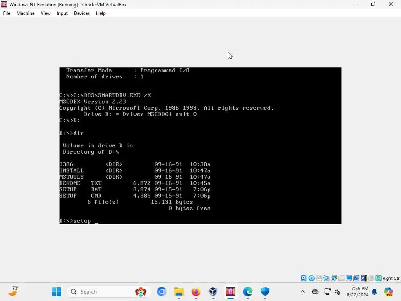Viewport: 401px width, 301px height.
Task: Open clock and calendar at 7:56 PM
Action: (358, 292)
